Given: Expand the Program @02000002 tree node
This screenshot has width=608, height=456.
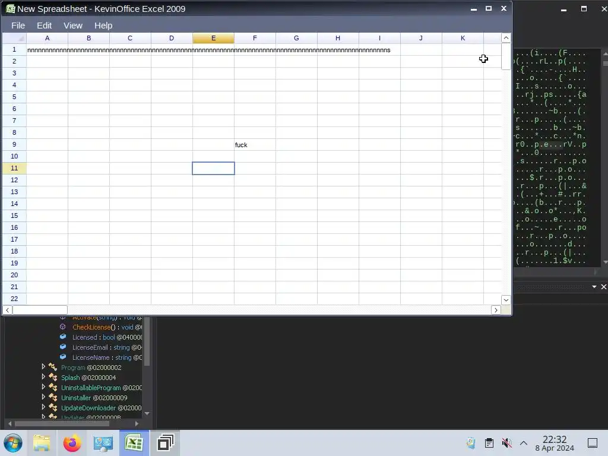Looking at the screenshot, I should [x=43, y=366].
